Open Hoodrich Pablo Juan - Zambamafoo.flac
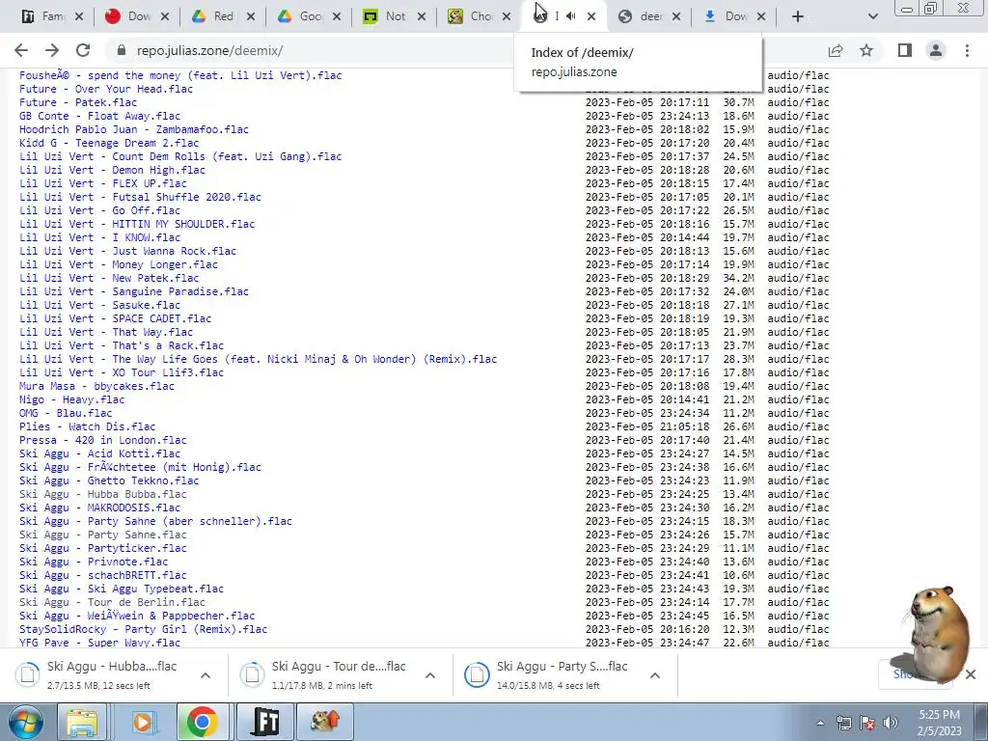The image size is (988, 741). (133, 129)
